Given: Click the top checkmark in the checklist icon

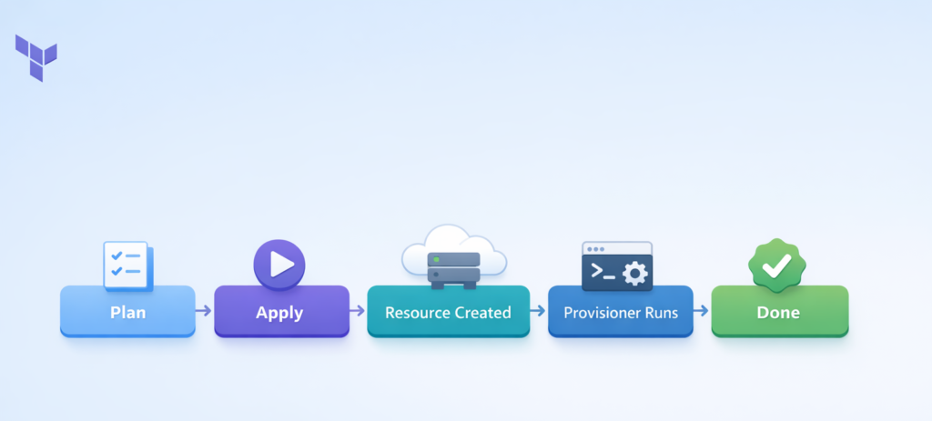Looking at the screenshot, I should click(x=116, y=256).
